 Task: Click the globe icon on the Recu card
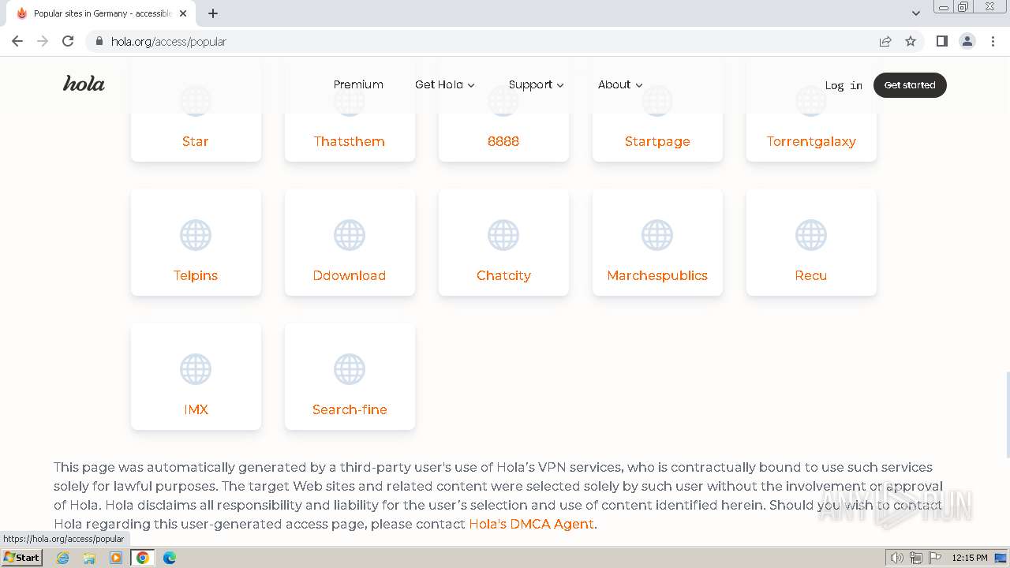point(811,235)
